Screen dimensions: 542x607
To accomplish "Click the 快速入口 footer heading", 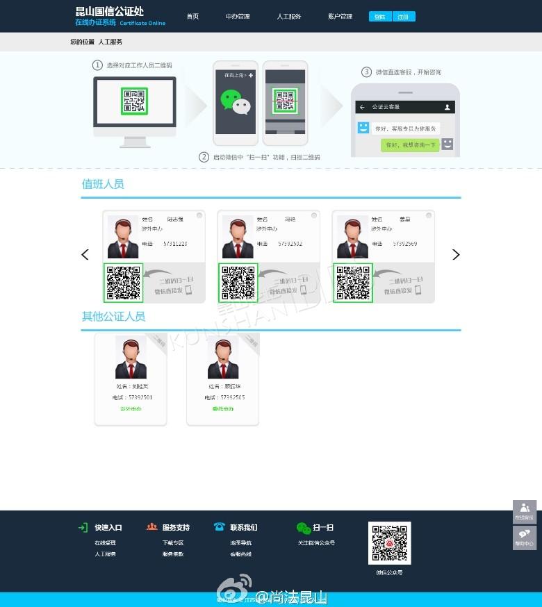I will (108, 527).
